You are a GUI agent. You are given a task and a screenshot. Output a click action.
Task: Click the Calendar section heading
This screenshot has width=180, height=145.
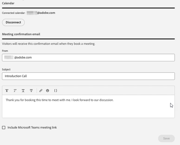coord(8,3)
